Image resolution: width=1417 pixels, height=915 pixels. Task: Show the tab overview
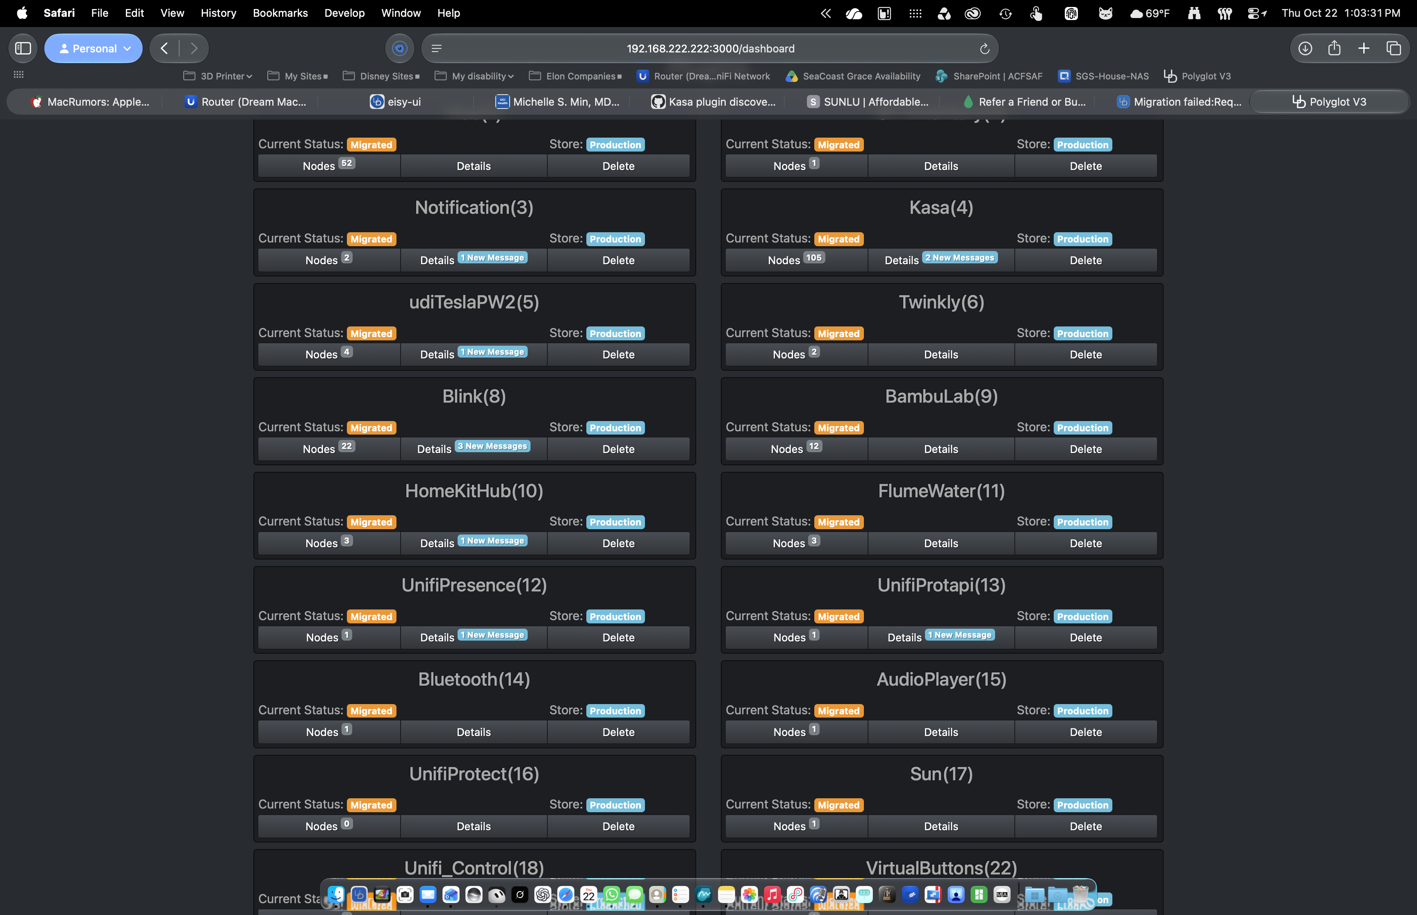[1394, 48]
